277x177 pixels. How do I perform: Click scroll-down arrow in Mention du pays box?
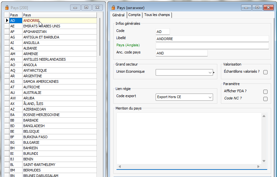264,161
